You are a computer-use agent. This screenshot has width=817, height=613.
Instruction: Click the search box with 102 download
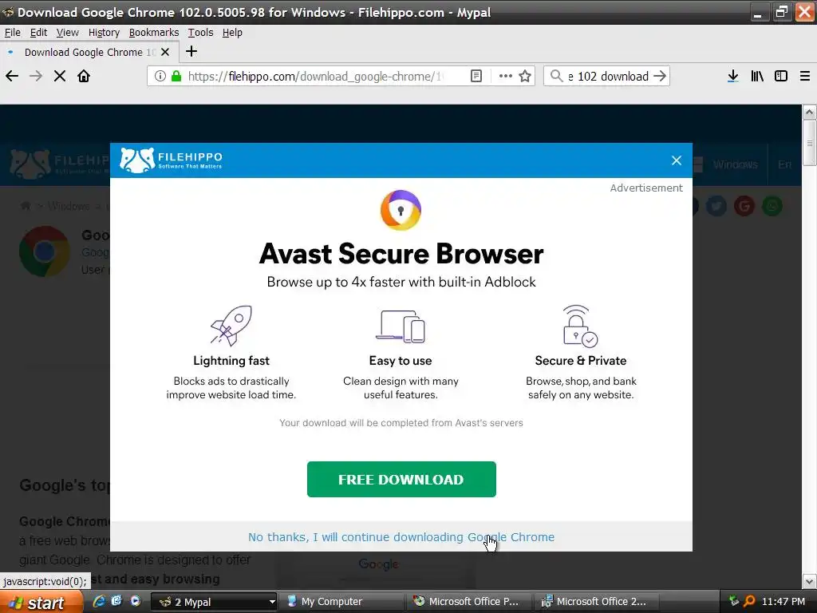pyautogui.click(x=607, y=76)
